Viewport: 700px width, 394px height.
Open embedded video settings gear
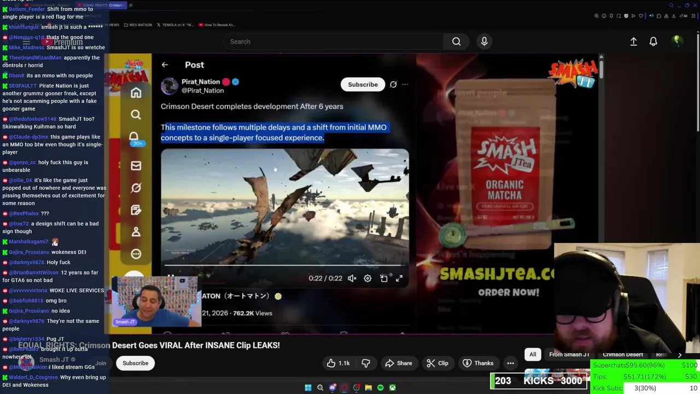tap(367, 279)
